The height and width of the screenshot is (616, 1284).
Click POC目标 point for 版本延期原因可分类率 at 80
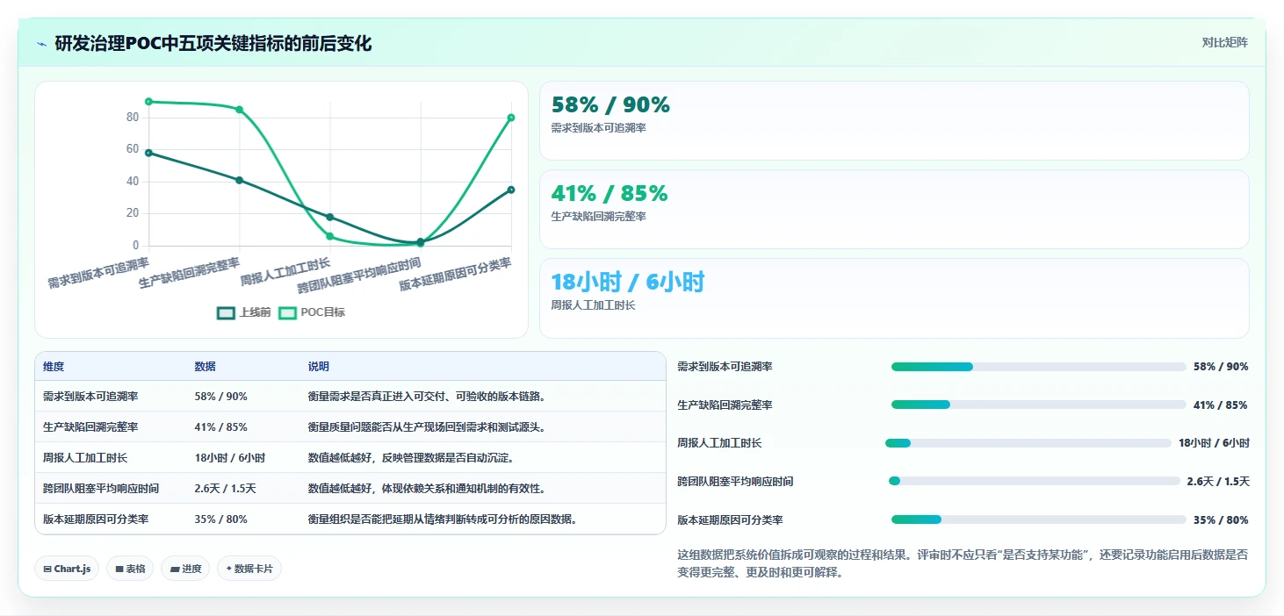tap(511, 118)
